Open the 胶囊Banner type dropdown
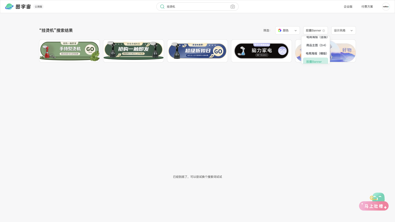 [315, 31]
